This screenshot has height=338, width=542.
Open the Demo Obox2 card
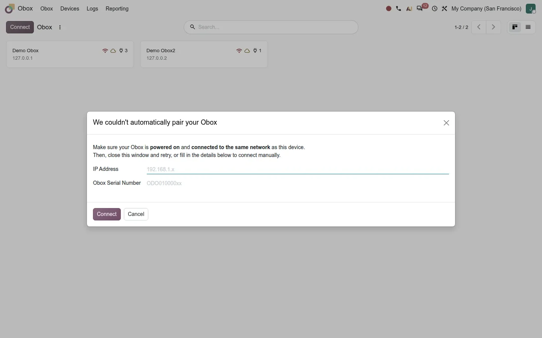(x=204, y=54)
